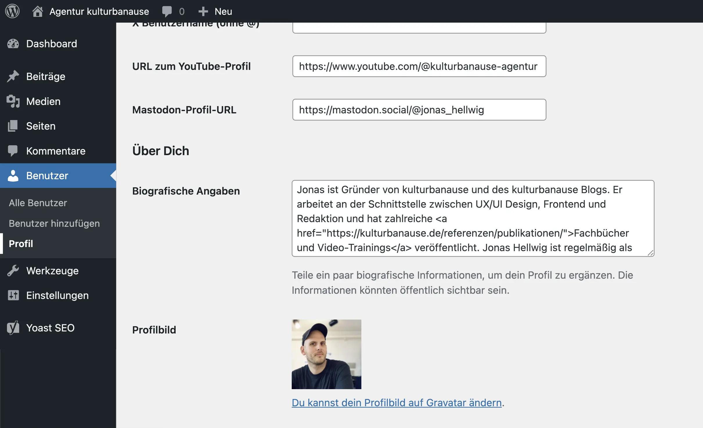Go to Benutzer hinzufügen

tap(54, 223)
